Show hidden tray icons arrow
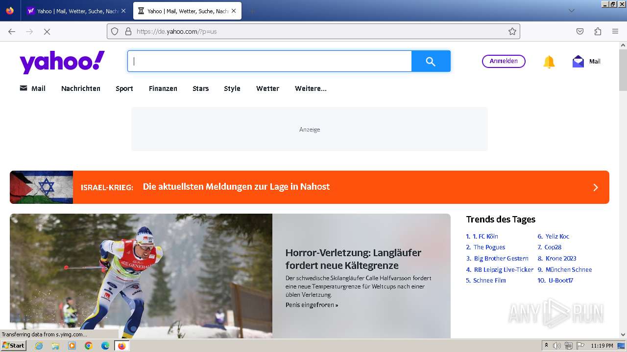This screenshot has height=352, width=627. coord(546,346)
